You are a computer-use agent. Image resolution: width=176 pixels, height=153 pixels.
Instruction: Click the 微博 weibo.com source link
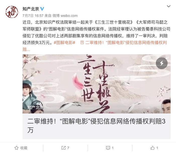click(65, 16)
